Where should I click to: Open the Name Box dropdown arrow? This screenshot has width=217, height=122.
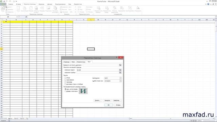[17, 17]
